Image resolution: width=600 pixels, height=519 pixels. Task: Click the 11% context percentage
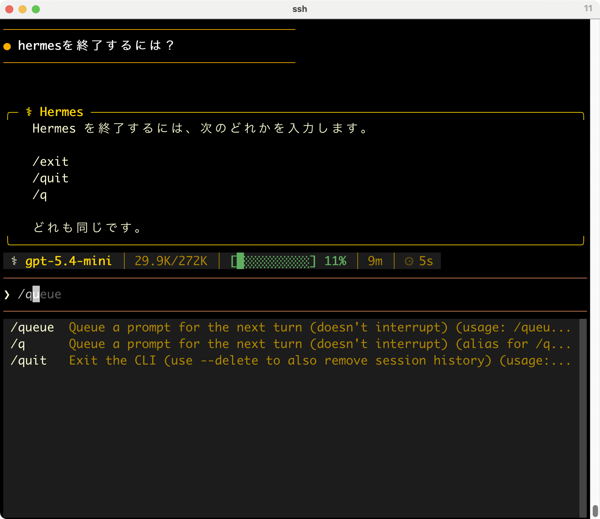pos(335,261)
